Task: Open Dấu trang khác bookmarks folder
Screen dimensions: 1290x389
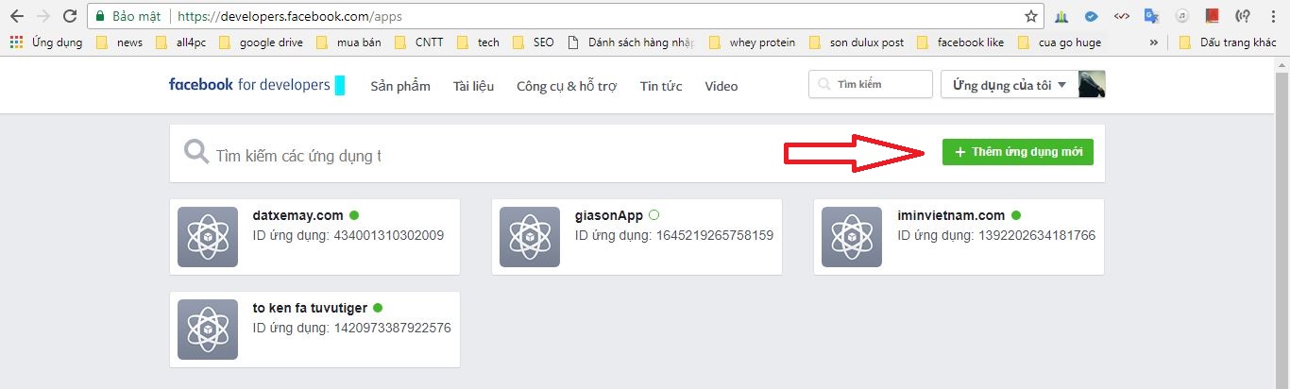Action: pos(1228,42)
